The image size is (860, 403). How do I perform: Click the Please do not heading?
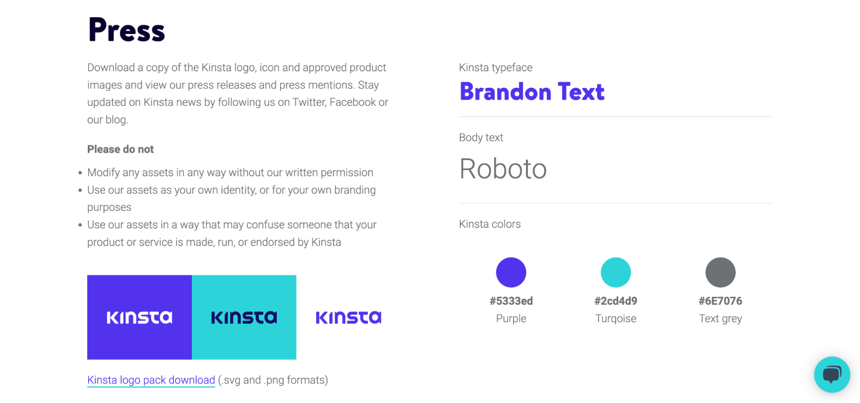[x=120, y=149]
